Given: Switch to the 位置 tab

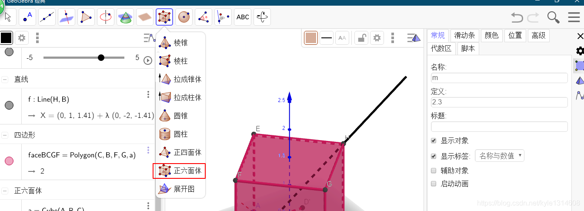Looking at the screenshot, I should (515, 36).
